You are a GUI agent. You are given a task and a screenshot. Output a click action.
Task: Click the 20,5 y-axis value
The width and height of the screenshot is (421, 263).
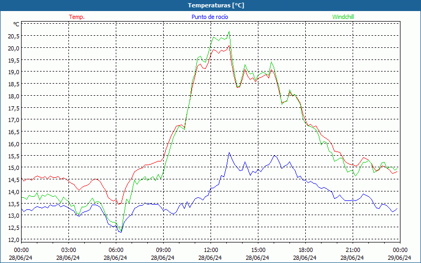coord(14,36)
